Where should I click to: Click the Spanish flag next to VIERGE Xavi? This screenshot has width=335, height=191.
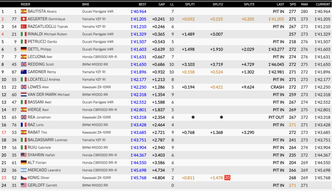(24, 110)
